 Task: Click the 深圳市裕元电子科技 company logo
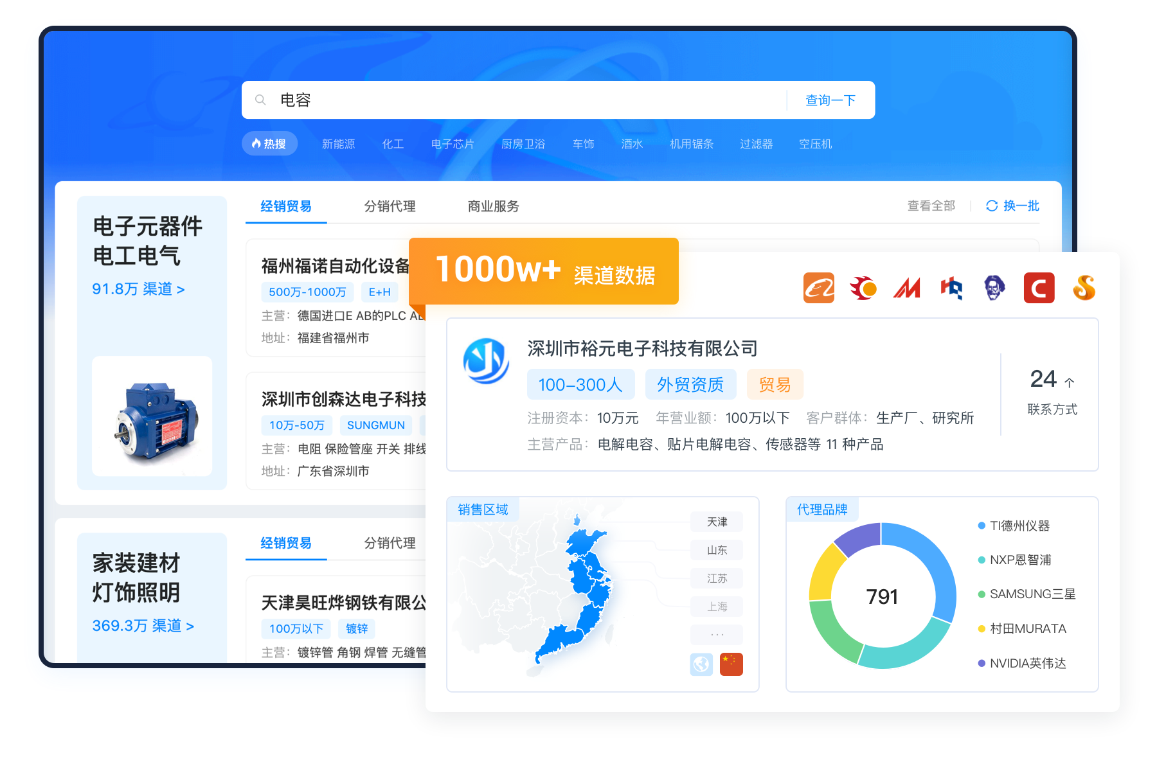tap(487, 360)
